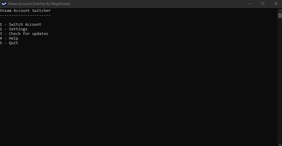Click the dashed separator line under the heading
Viewport: 282px width, 146px height.
click(25, 15)
